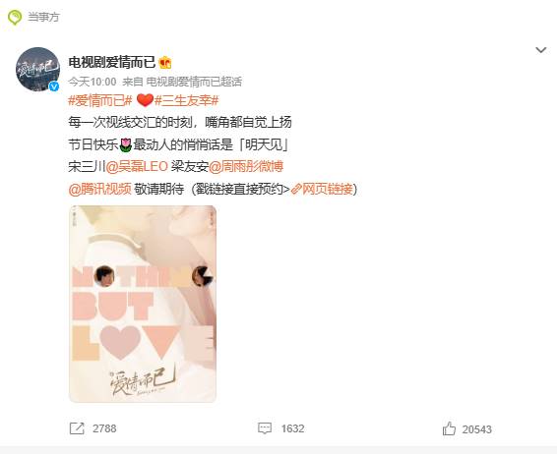Click the repost share icon

point(77,428)
